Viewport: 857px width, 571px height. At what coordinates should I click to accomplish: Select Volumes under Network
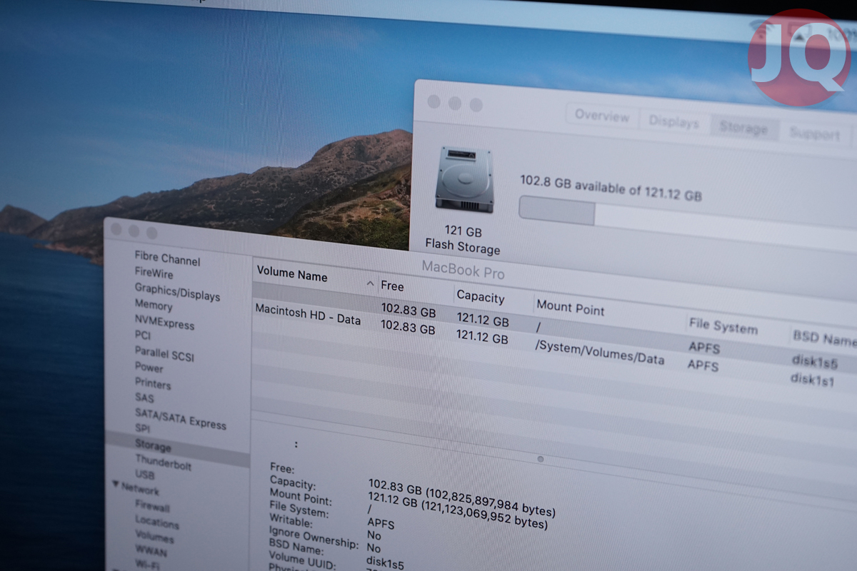pyautogui.click(x=154, y=536)
